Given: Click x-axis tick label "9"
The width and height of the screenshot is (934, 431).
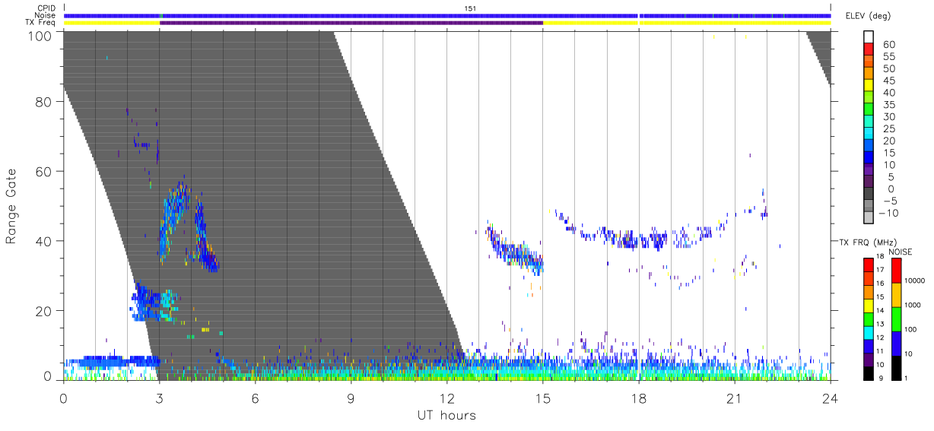Looking at the screenshot, I should [x=351, y=398].
